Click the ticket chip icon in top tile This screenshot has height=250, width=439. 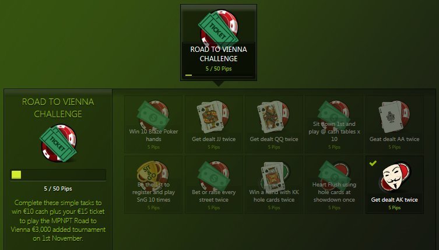pyautogui.click(x=219, y=27)
